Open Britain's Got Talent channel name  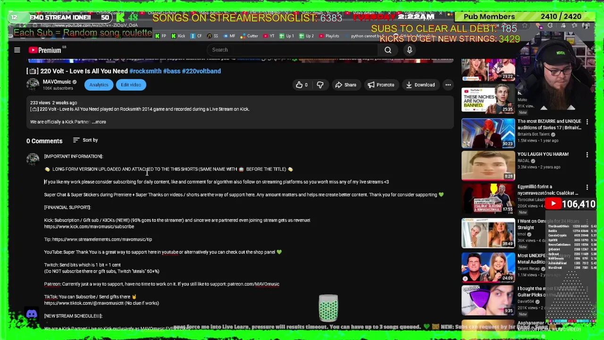click(x=534, y=134)
